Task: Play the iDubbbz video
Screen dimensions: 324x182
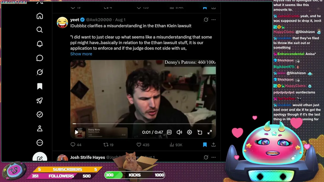Action: (77, 132)
